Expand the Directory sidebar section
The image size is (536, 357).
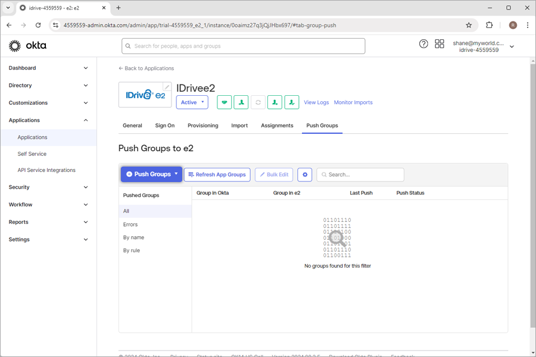pyautogui.click(x=48, y=86)
